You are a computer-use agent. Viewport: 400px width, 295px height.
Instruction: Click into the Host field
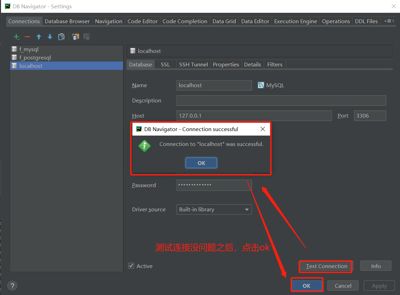coord(254,116)
